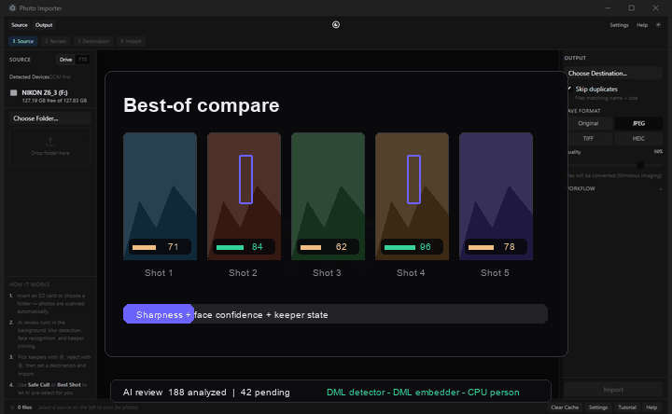Click the '127.19 GB free of 127.83 GB' text
672x414 pixels.
tap(54, 101)
